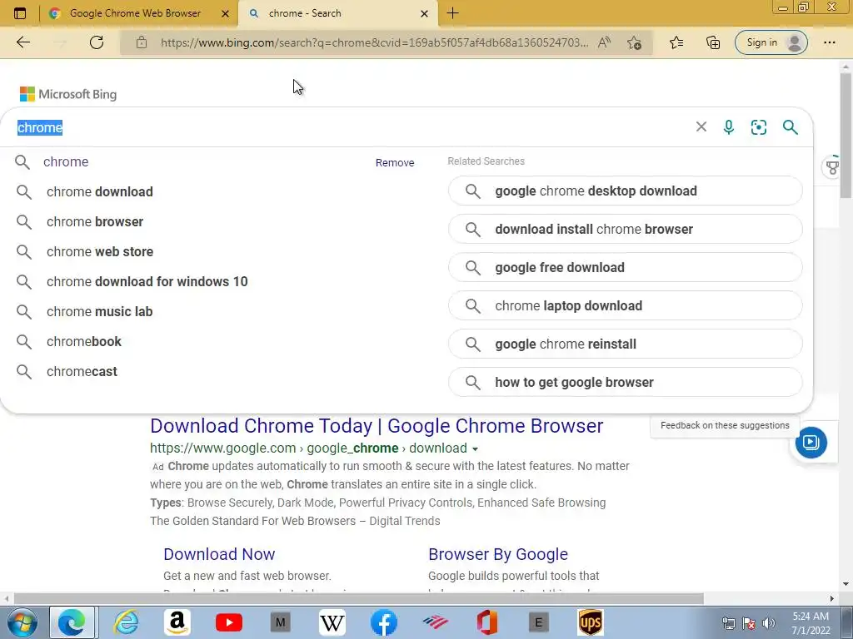
Task: Open the Office taskbar icon
Action: tap(486, 622)
